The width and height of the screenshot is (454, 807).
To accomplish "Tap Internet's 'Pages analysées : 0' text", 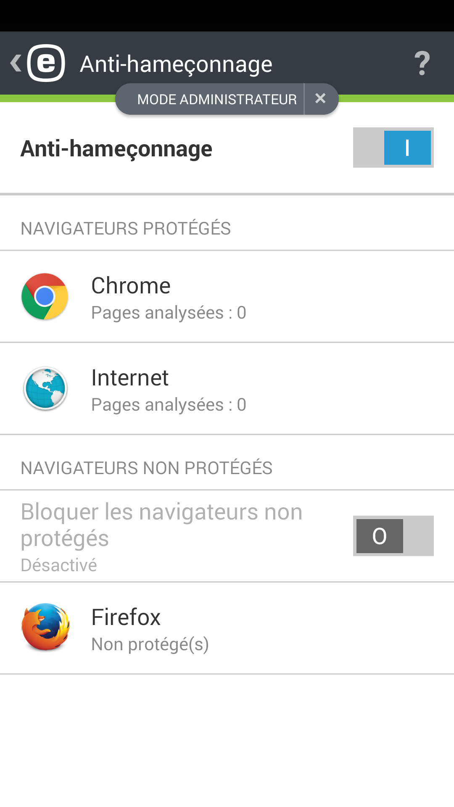I will point(169,405).
